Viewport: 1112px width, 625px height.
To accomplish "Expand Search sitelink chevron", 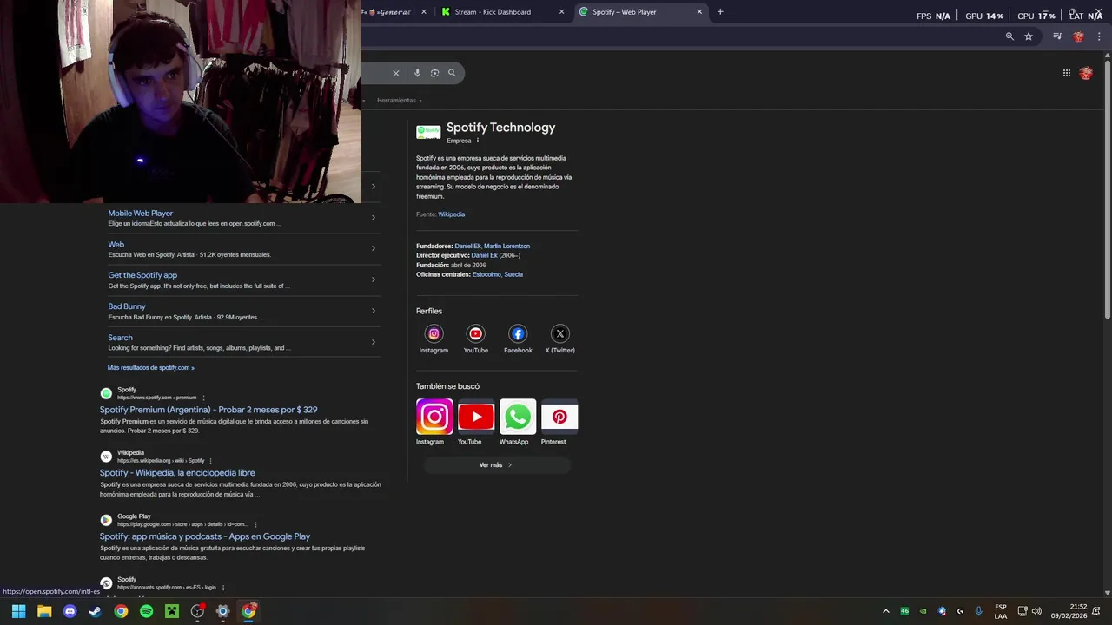I will [374, 342].
